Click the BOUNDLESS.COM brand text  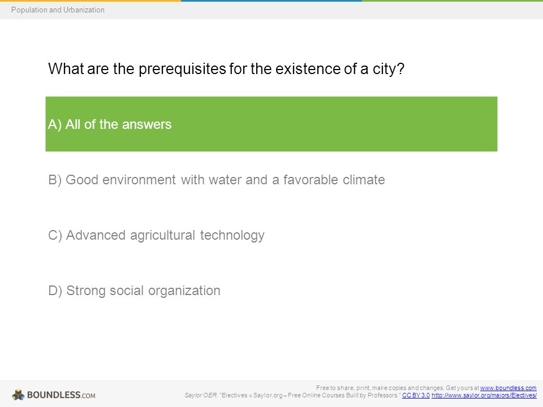point(61,395)
